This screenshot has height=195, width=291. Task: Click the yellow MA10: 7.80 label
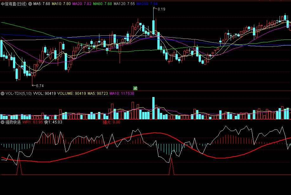tap(61, 4)
